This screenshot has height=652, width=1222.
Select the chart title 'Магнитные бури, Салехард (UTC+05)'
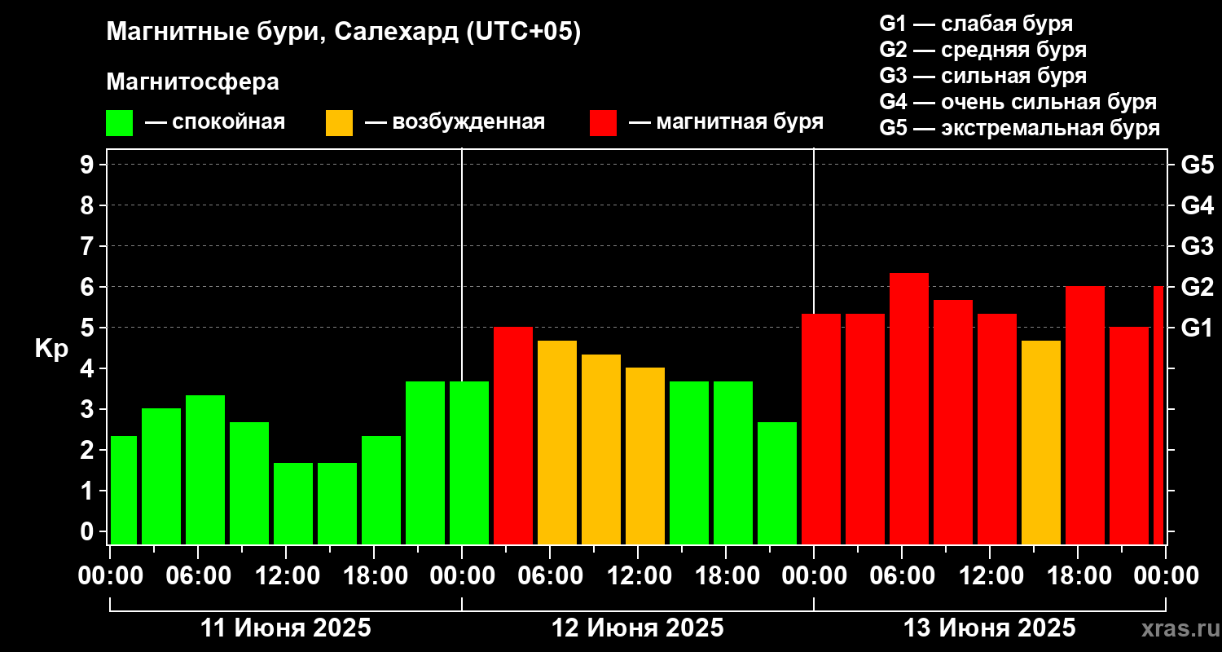tap(344, 33)
